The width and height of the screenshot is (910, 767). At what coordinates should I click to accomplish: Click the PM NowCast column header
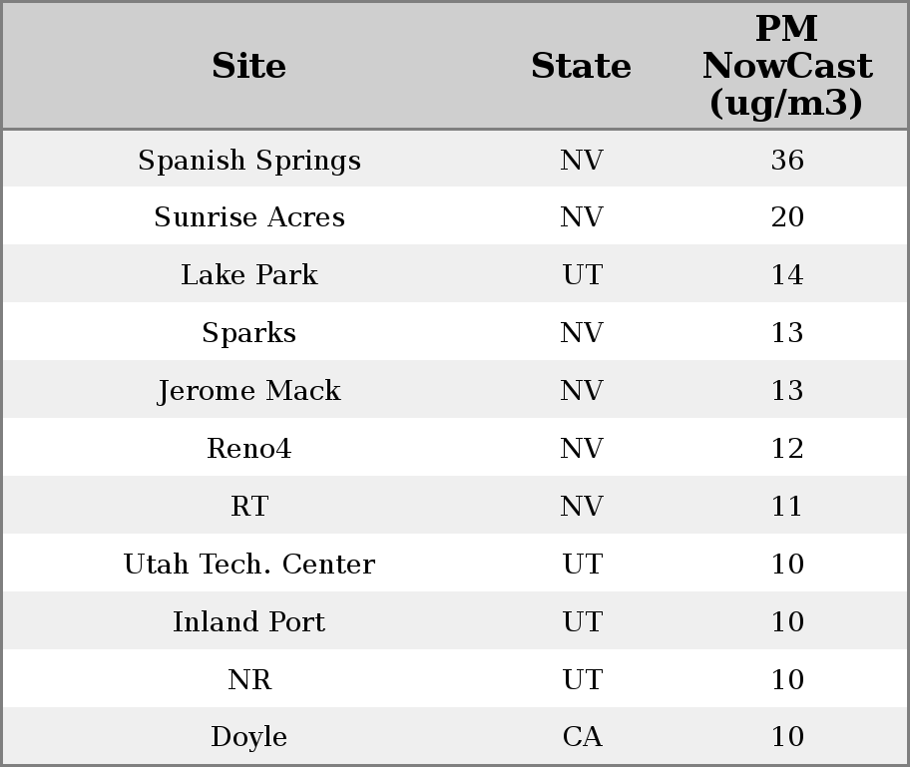click(x=786, y=67)
